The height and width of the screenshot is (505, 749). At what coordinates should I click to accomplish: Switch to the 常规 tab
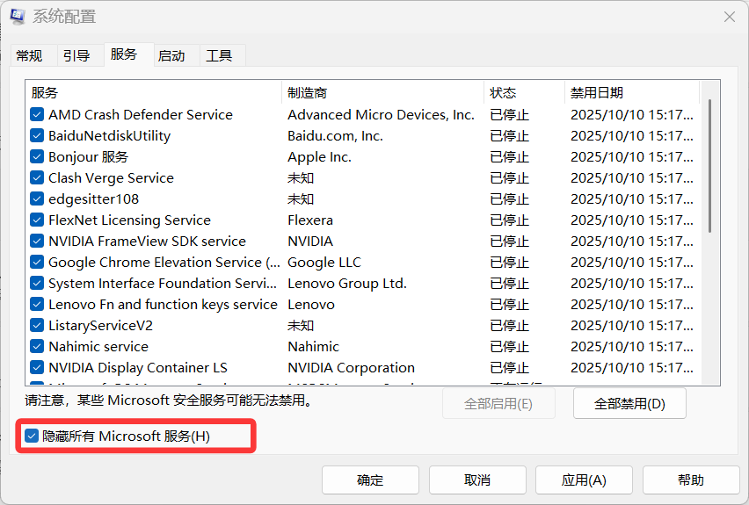[29, 56]
